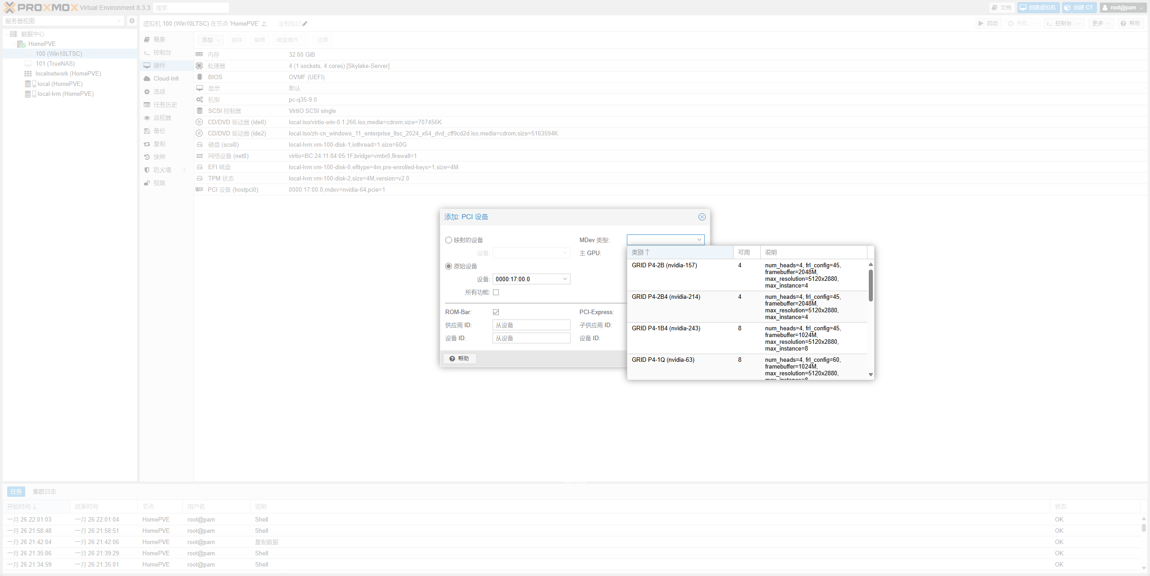The image size is (1150, 576).
Task: Close the Add PCI device dialog
Action: coord(702,217)
